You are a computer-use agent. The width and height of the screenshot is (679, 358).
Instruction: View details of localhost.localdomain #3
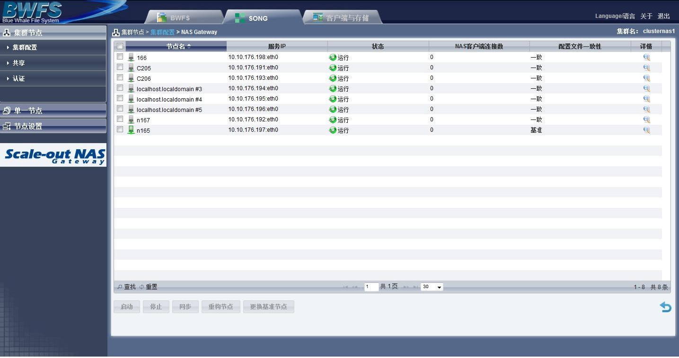tap(646, 88)
